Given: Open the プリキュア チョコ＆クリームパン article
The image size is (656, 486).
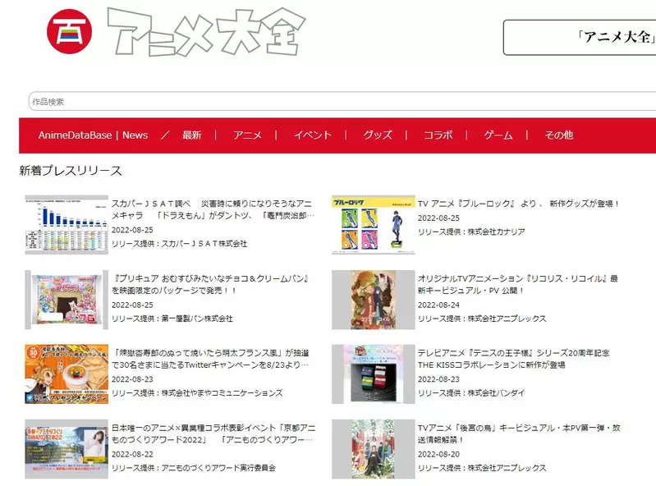Looking at the screenshot, I should [210, 284].
